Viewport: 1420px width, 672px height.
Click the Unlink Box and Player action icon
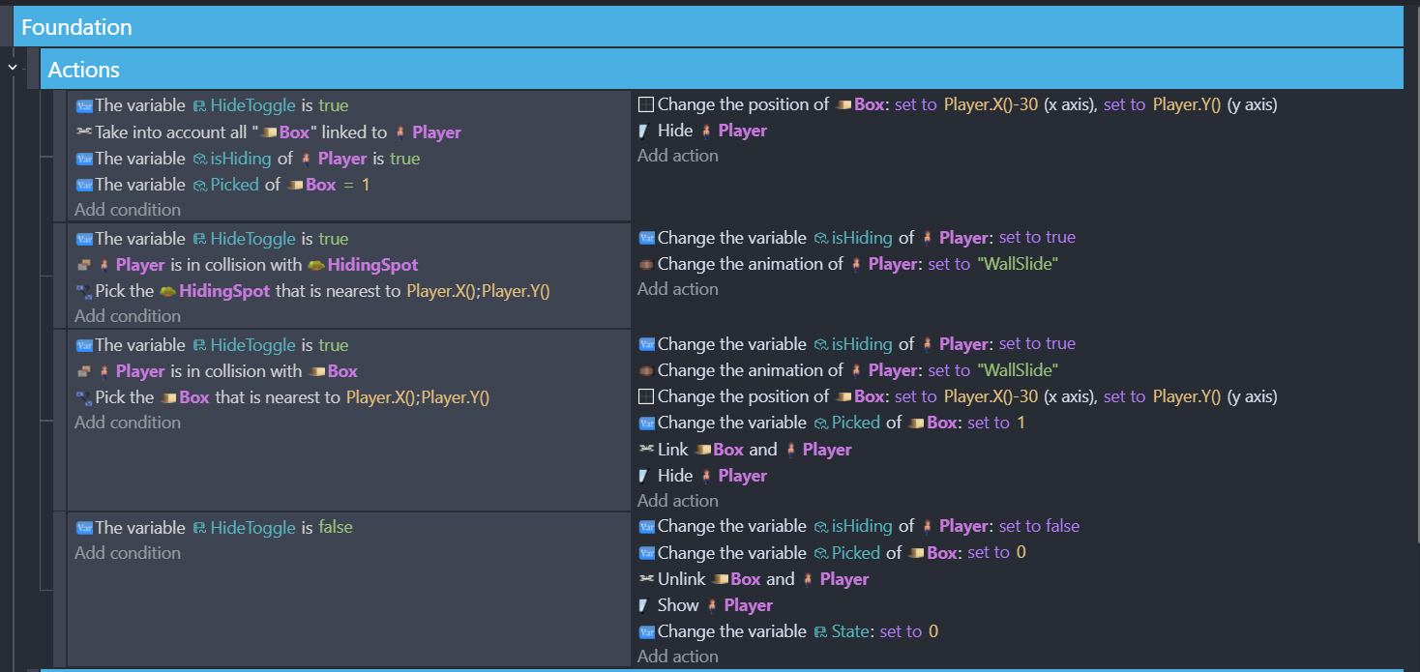[x=646, y=579]
